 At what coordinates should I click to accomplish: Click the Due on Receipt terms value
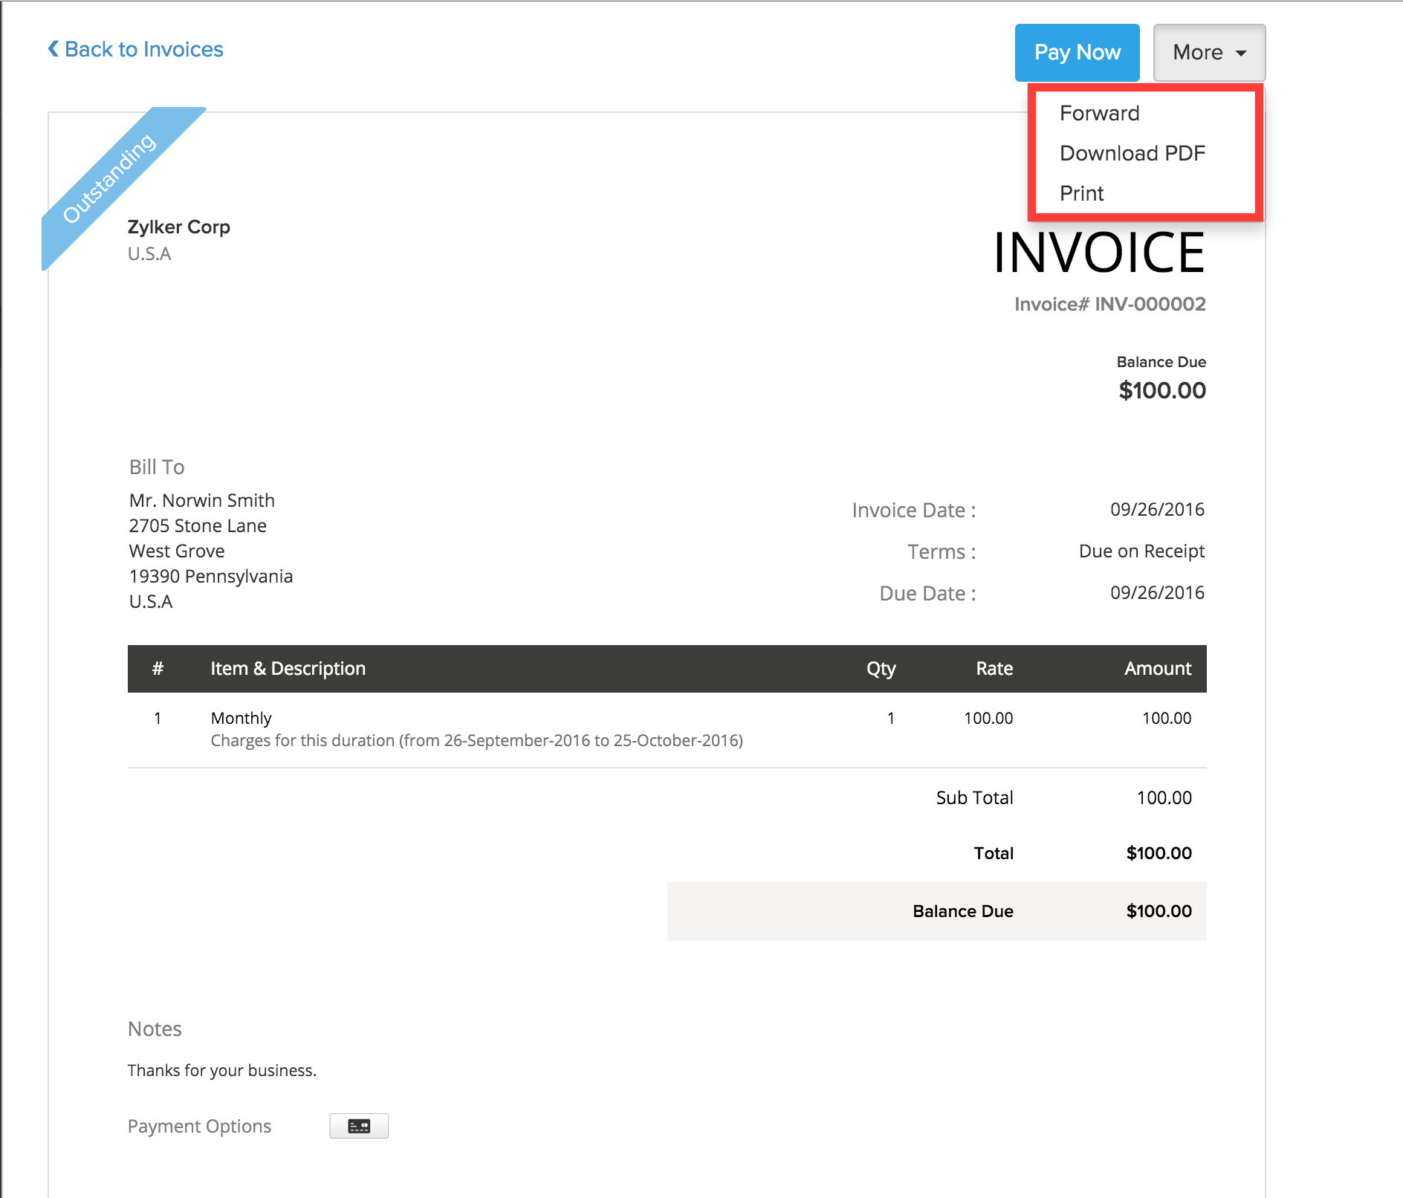1141,551
